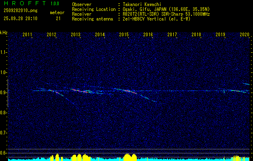Click the echo trace at the right edge after 2020
Image resolution: width=253 pixels, height=161 pixels.
pos(246,84)
